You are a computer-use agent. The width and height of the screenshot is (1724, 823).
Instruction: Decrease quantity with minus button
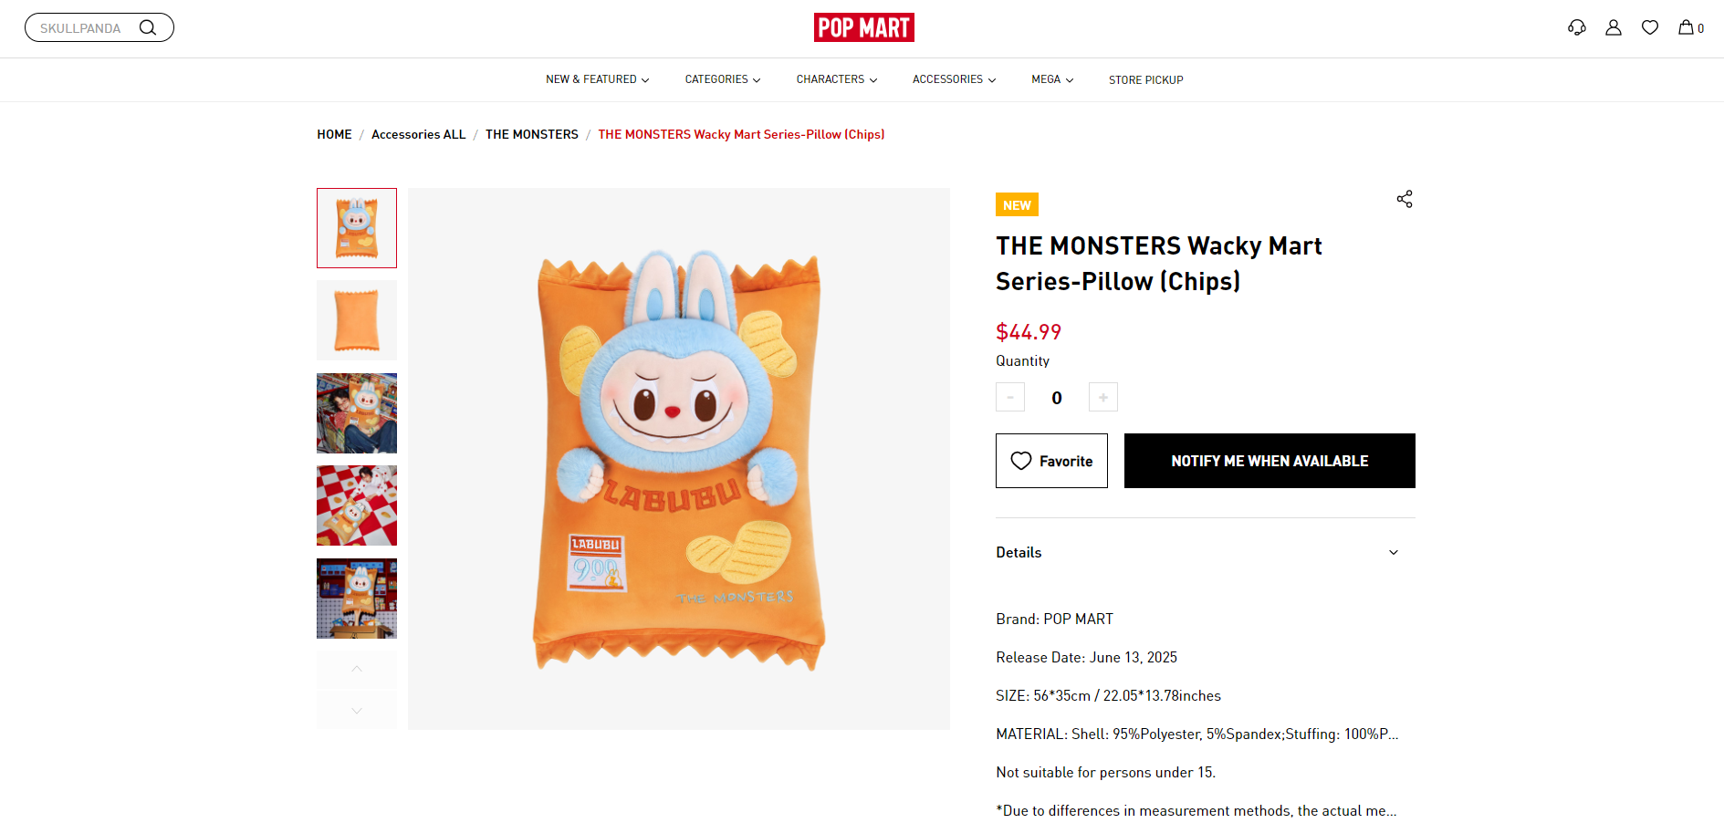point(1010,397)
